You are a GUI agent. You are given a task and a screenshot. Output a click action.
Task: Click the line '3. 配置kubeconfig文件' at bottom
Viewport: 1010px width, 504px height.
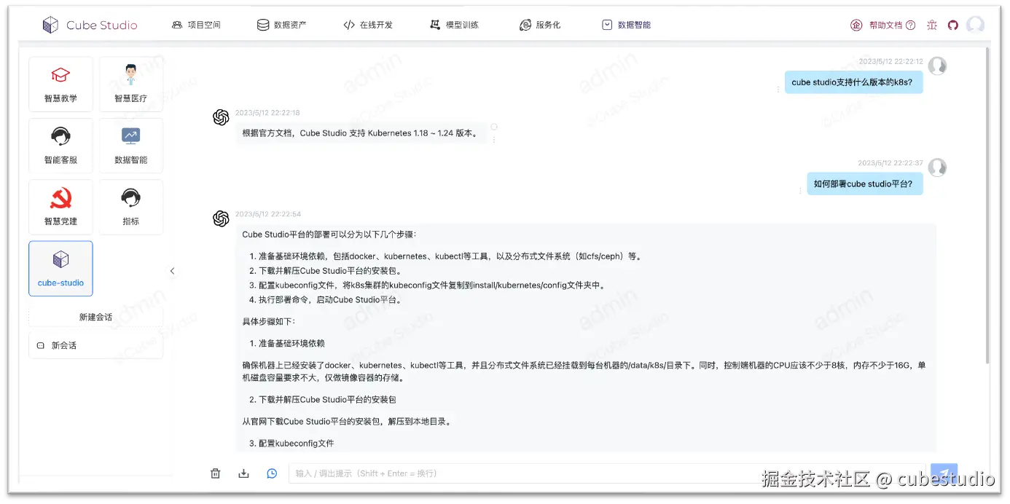click(291, 443)
